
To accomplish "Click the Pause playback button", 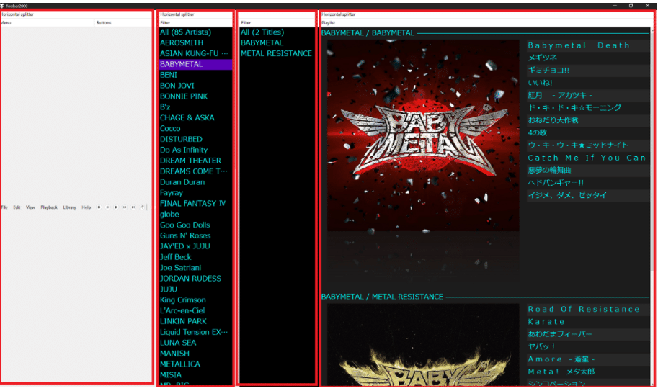I will [x=107, y=207].
